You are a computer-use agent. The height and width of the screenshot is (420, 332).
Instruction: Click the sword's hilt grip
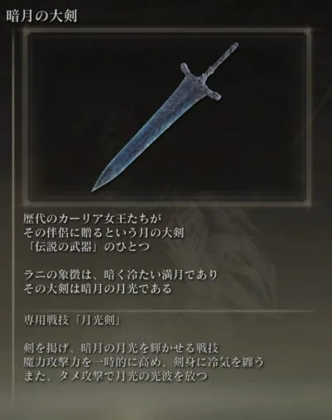click(x=221, y=59)
